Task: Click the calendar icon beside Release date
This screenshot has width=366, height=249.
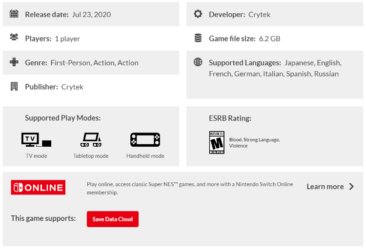Action: click(14, 14)
